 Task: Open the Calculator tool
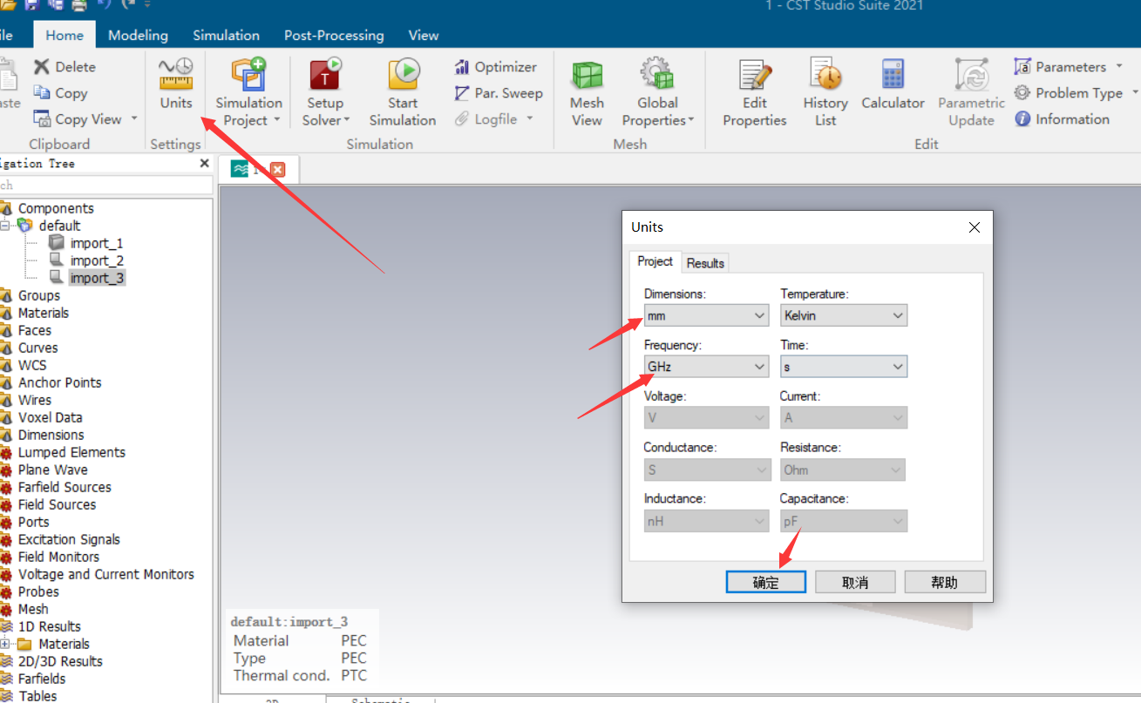pyautogui.click(x=893, y=84)
